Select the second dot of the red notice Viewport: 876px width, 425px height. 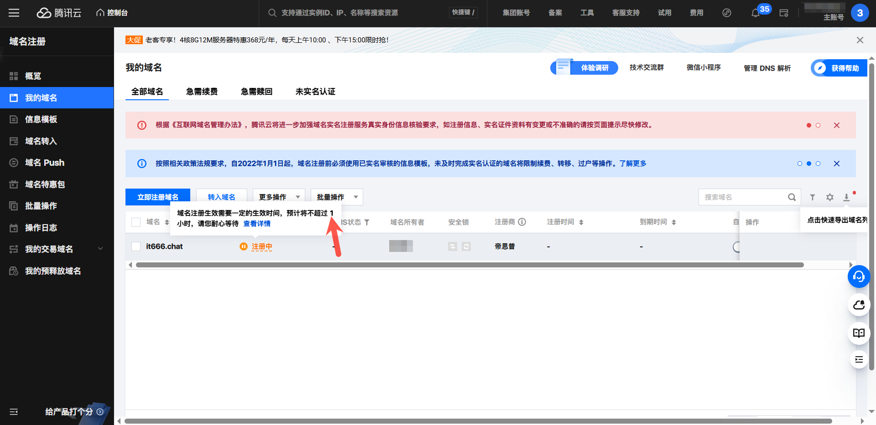point(818,125)
